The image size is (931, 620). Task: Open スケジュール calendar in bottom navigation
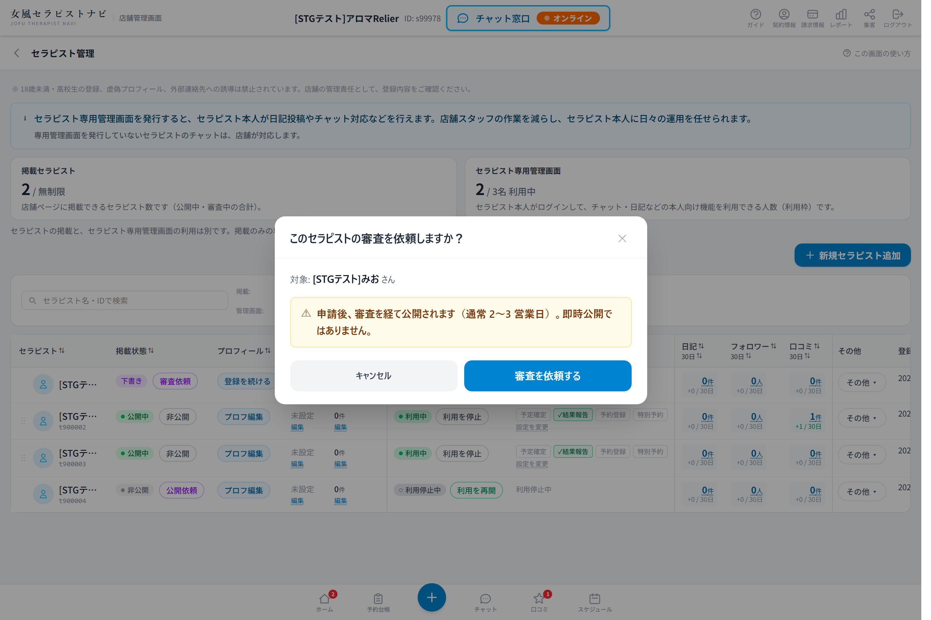tap(594, 602)
